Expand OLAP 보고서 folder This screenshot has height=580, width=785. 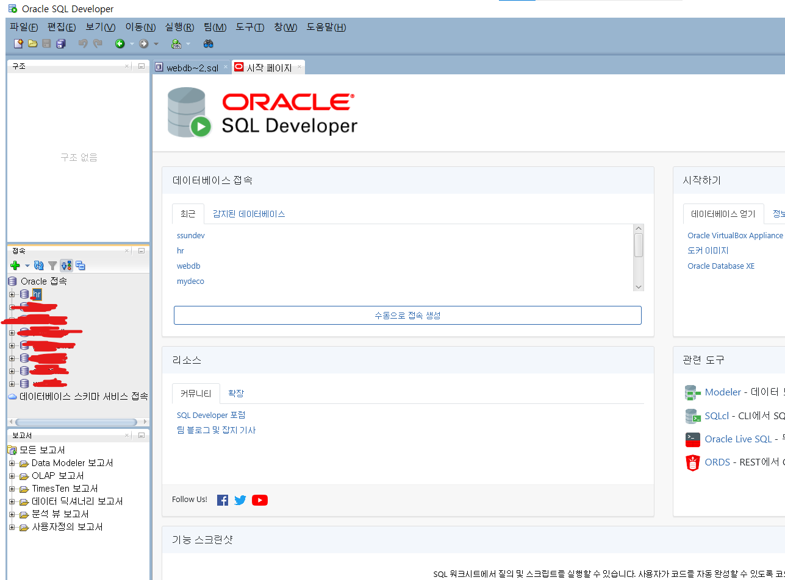coord(12,476)
